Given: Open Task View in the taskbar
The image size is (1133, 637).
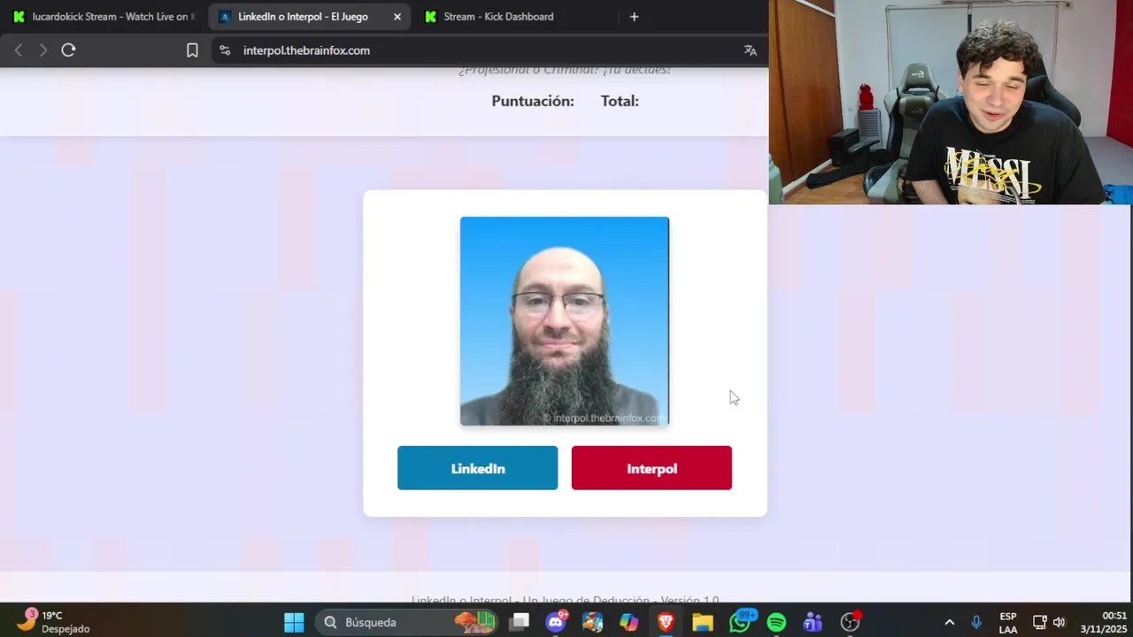Looking at the screenshot, I should [520, 622].
